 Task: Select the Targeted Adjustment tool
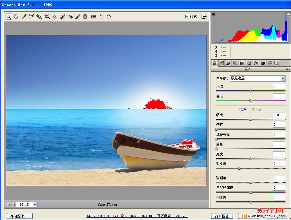(39, 17)
